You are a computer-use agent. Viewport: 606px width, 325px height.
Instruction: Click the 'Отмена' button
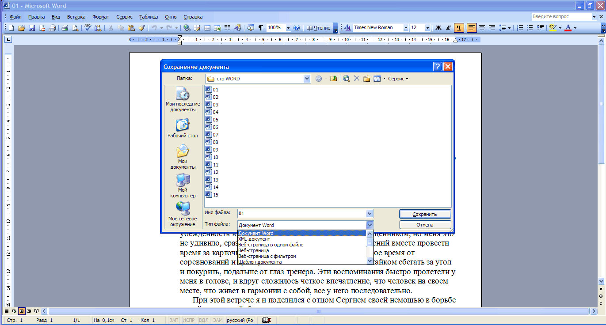tap(425, 225)
